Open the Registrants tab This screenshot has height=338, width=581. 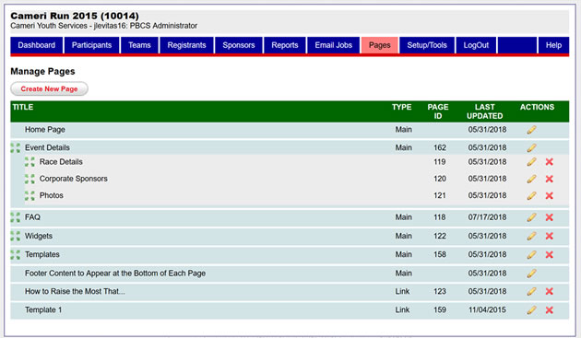186,45
